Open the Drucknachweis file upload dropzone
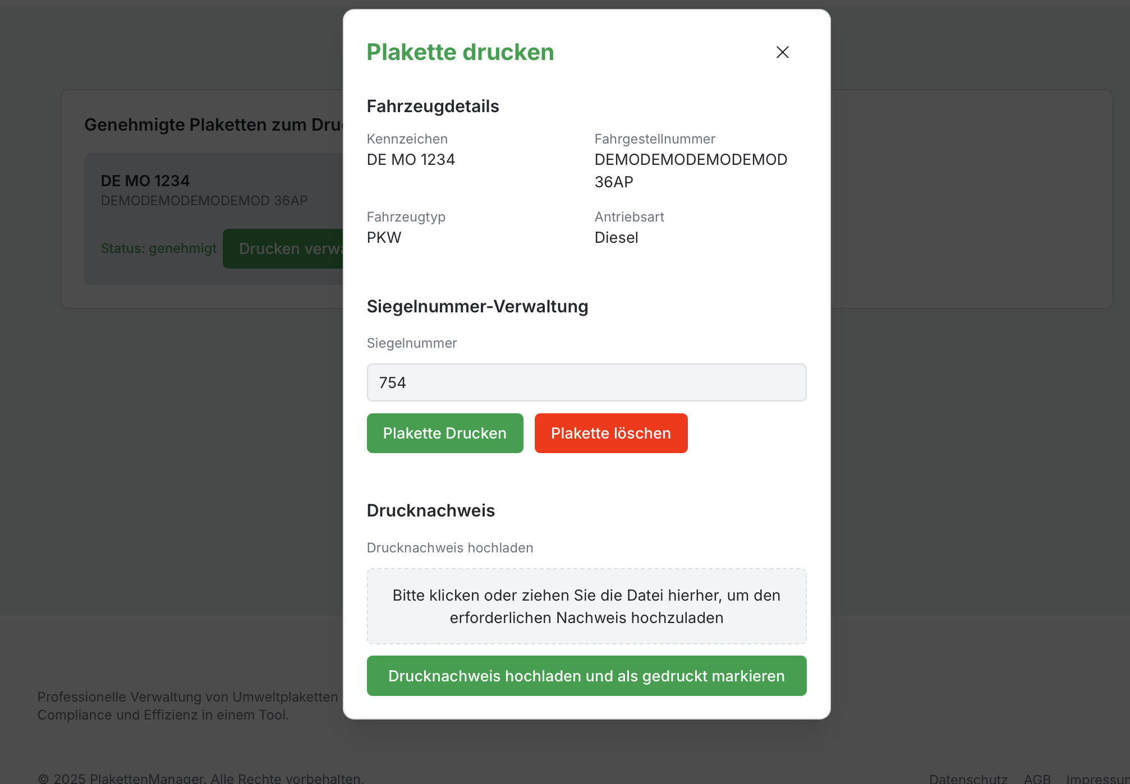Image resolution: width=1130 pixels, height=784 pixels. coord(586,606)
